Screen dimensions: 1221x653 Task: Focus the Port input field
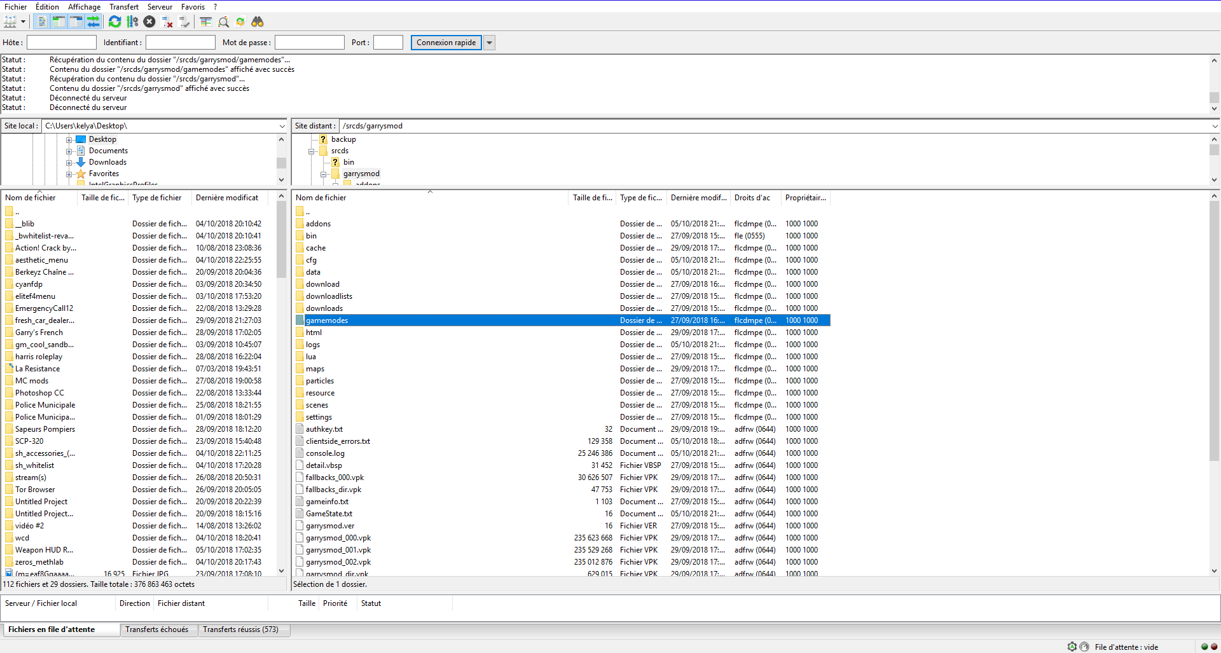388,43
